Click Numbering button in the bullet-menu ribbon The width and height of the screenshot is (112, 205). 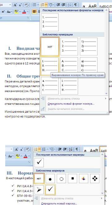point(44,149)
